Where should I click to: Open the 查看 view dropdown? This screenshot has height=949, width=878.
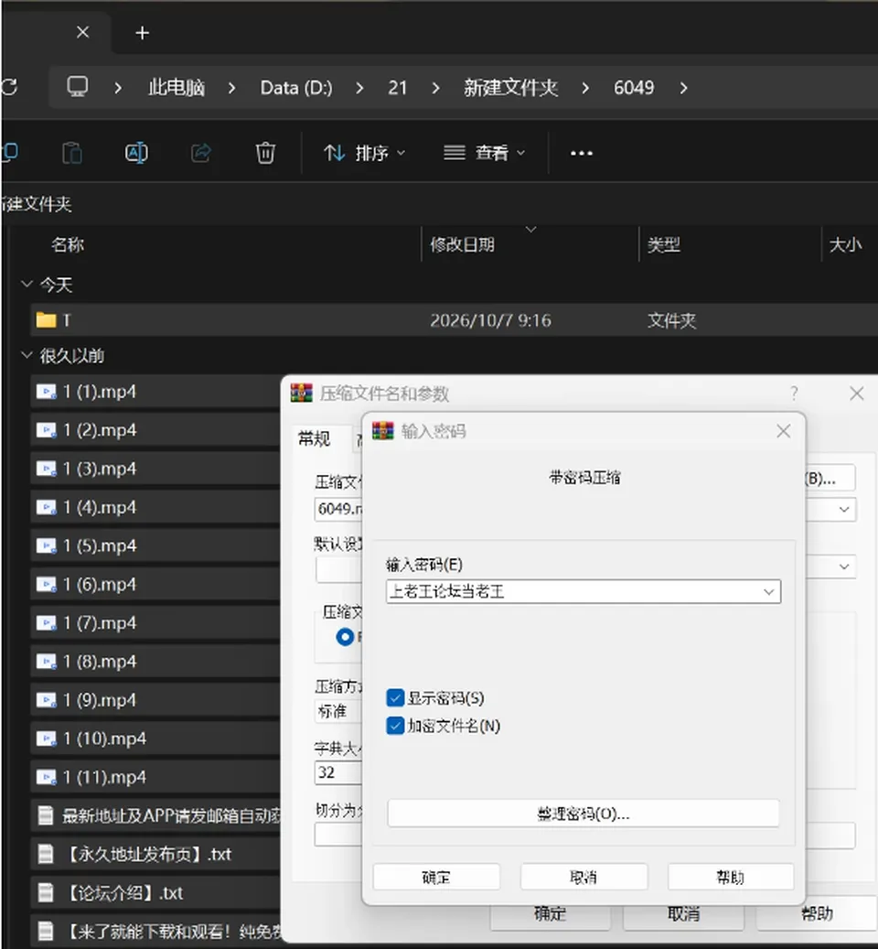(x=484, y=153)
